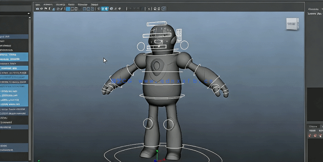Click the robot's chest shield emblem

coord(157,66)
